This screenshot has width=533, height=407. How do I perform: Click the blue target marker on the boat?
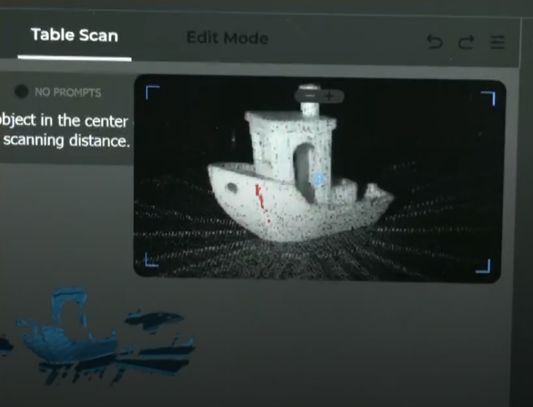[318, 179]
